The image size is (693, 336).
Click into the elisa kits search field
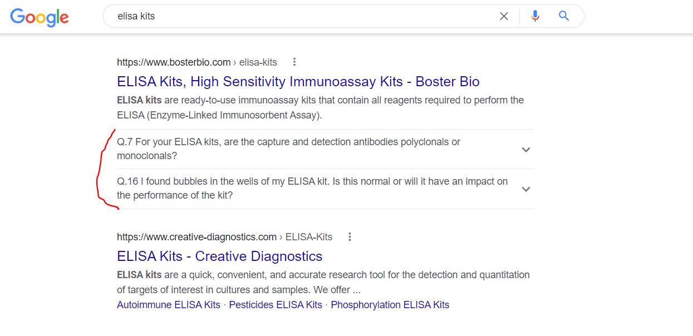301,16
